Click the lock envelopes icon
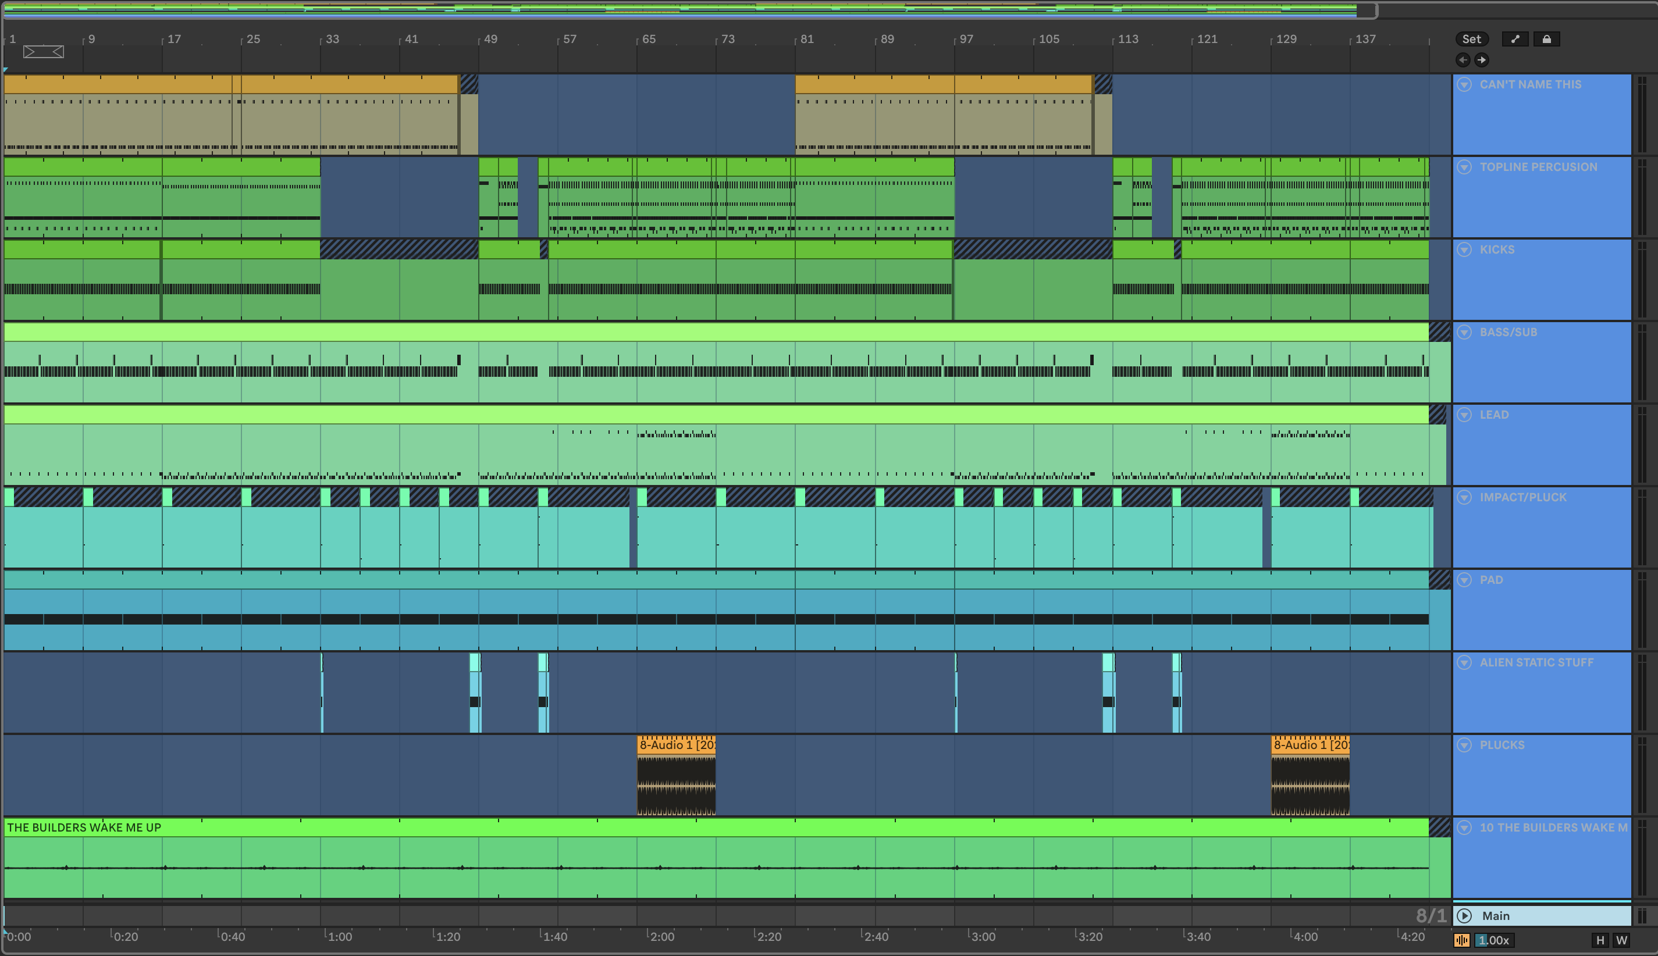Screen dimensions: 1658x956 [x=1546, y=40]
